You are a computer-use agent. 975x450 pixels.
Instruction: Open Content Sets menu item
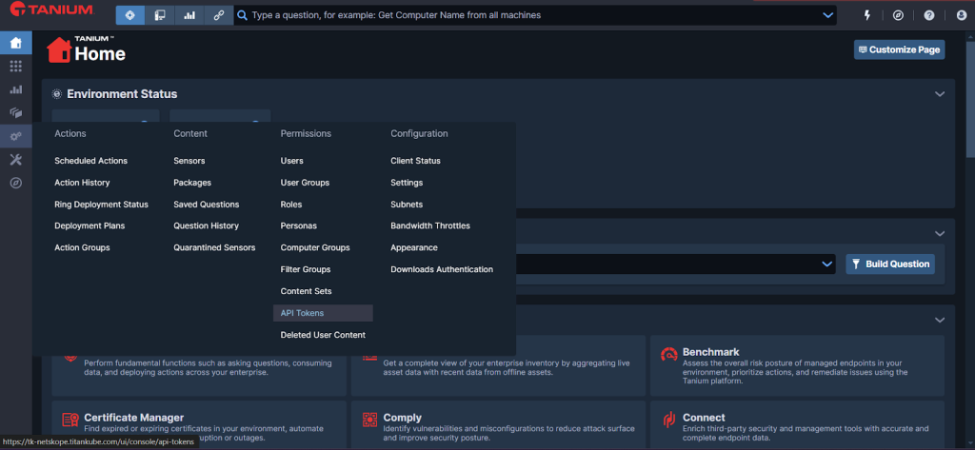(x=306, y=291)
